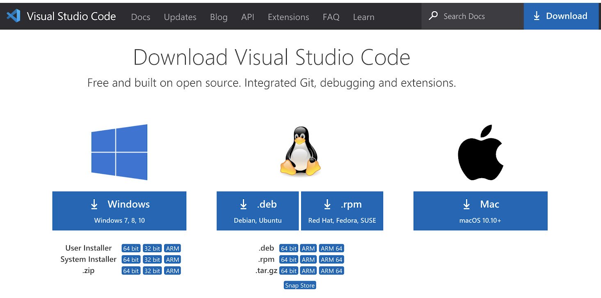Download the .rpm Red Hat, Fedora, SUSE package
Viewport: 601px width, 298px height.
(342, 211)
